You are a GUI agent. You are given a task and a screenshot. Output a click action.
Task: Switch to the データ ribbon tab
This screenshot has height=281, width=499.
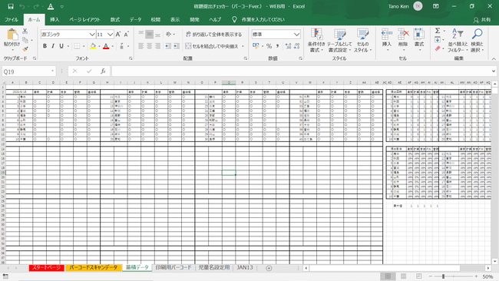(135, 20)
